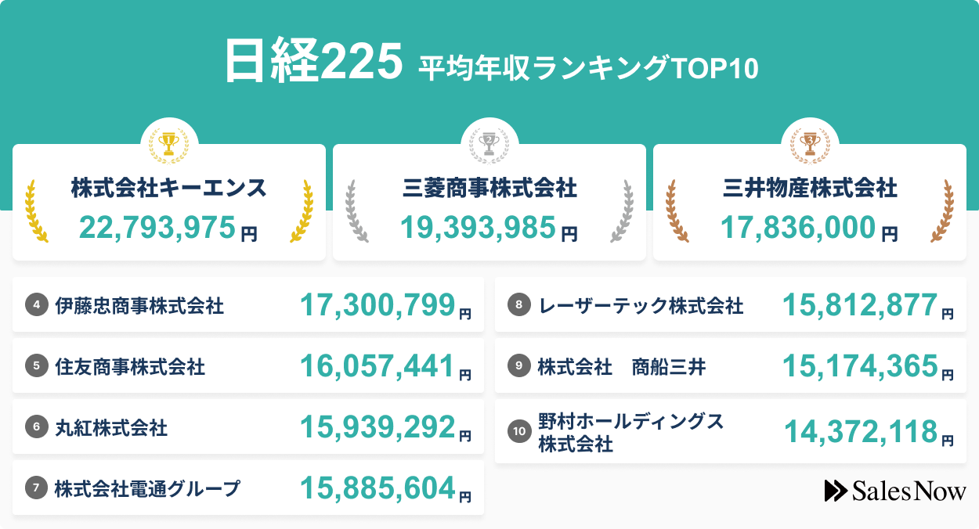
Task: Click the rank 5 number badge
Action: coord(36,365)
